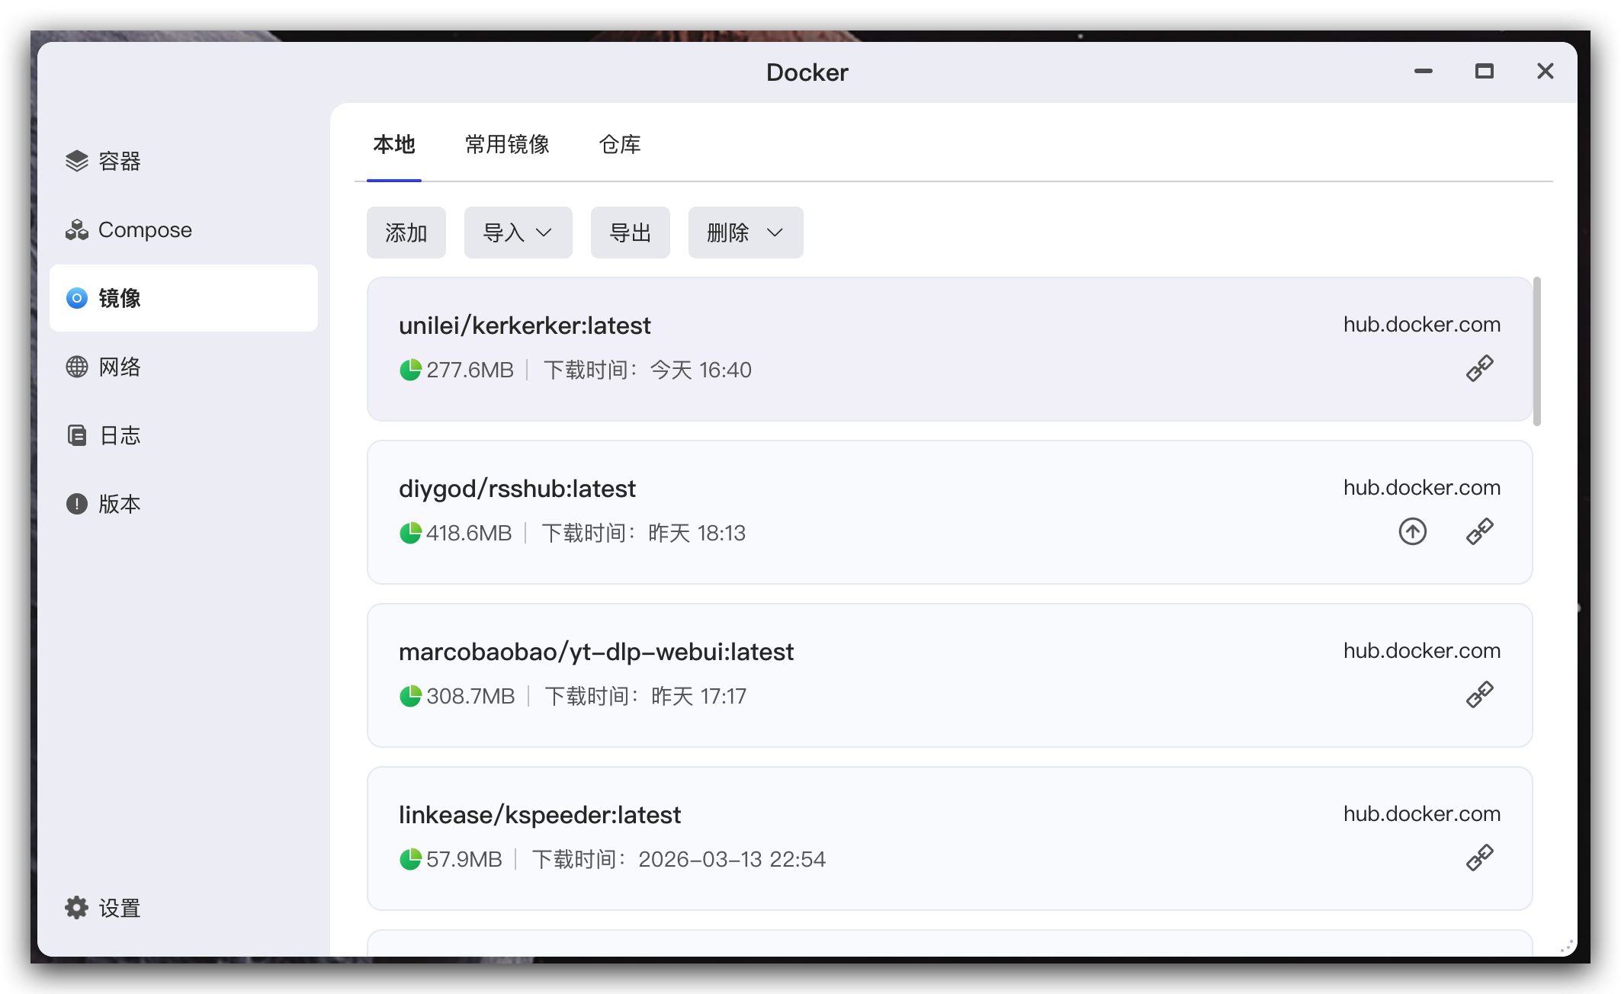The width and height of the screenshot is (1621, 994).
Task: Open the 网络 network page
Action: tap(104, 367)
